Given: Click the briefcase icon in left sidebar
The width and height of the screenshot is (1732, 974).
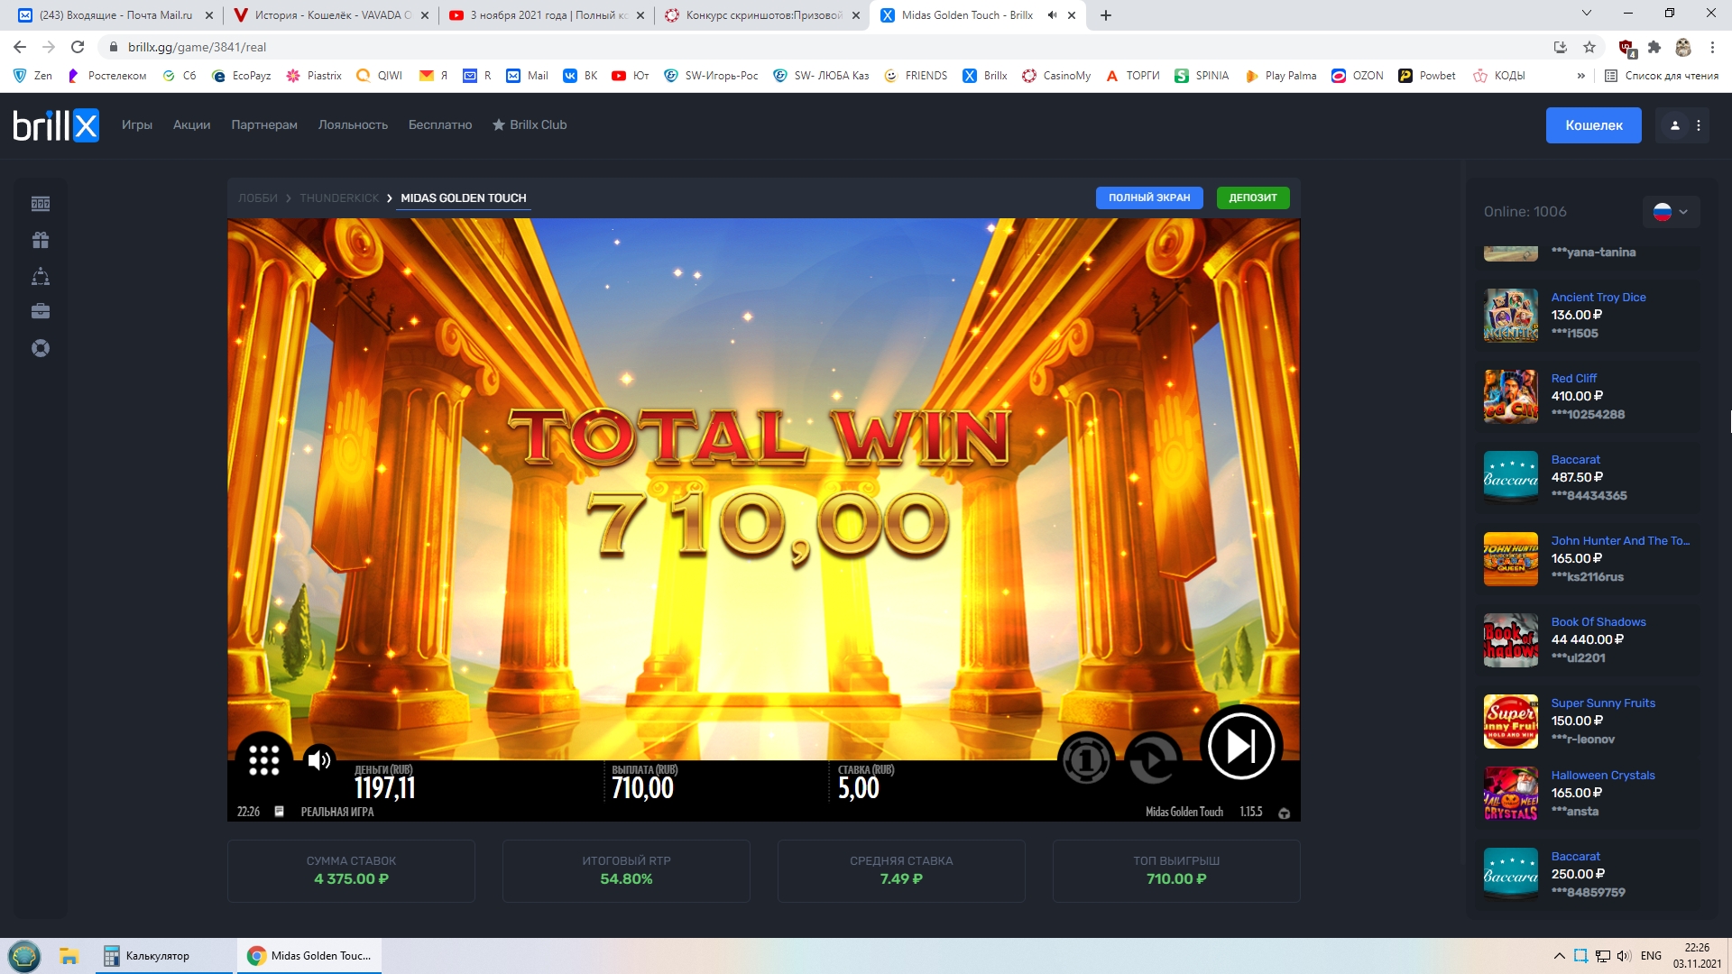Looking at the screenshot, I should (x=41, y=312).
